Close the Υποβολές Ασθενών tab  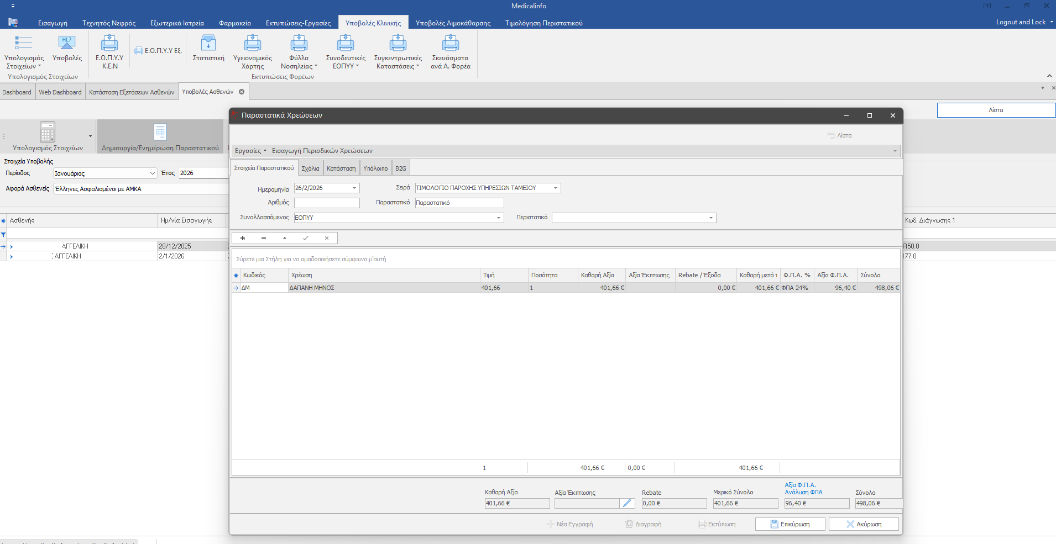click(242, 92)
